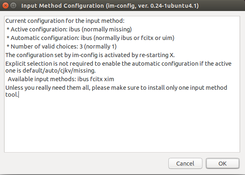The image size is (245, 175).
Task: Click the 'Number of valid choices: 3' line
Action: pyautogui.click(x=61, y=47)
